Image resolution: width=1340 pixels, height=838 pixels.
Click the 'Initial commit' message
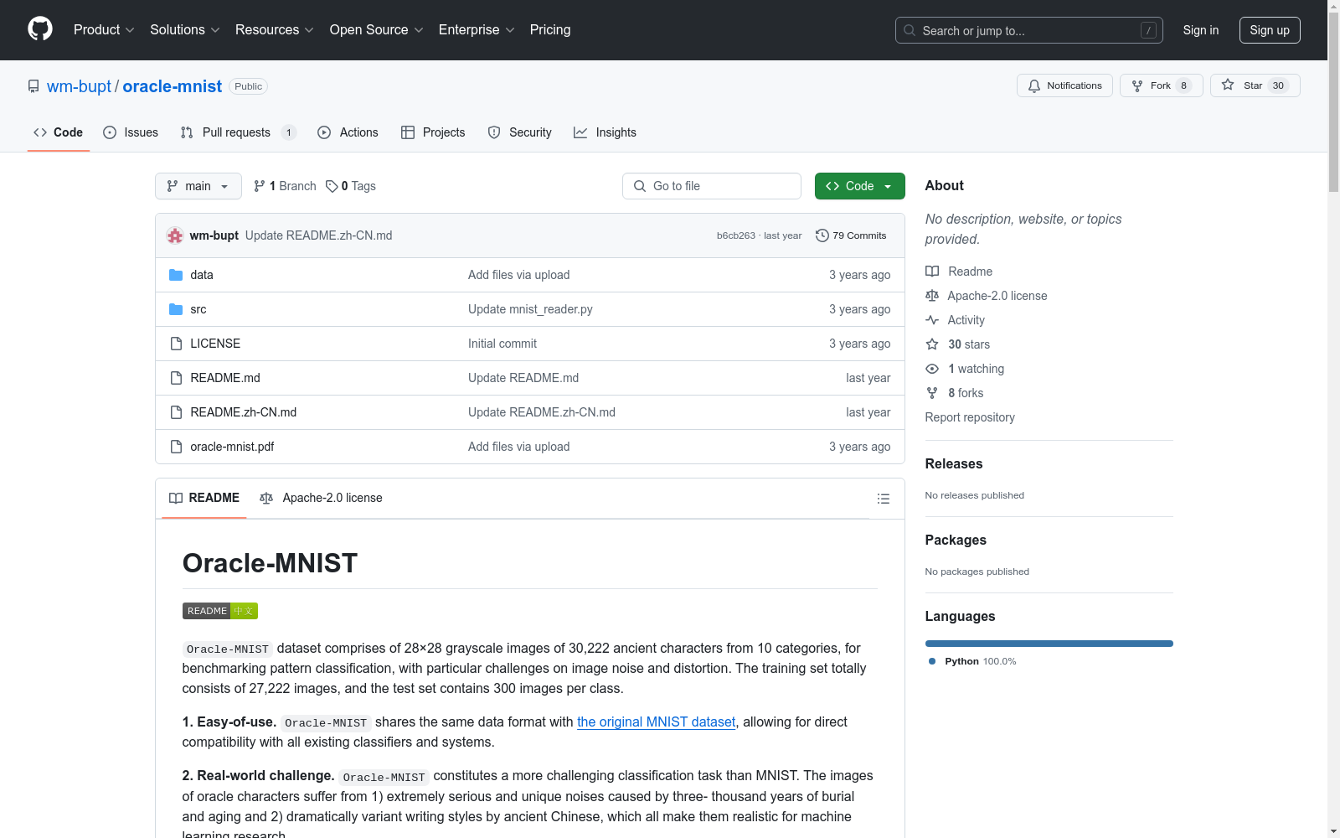(502, 344)
